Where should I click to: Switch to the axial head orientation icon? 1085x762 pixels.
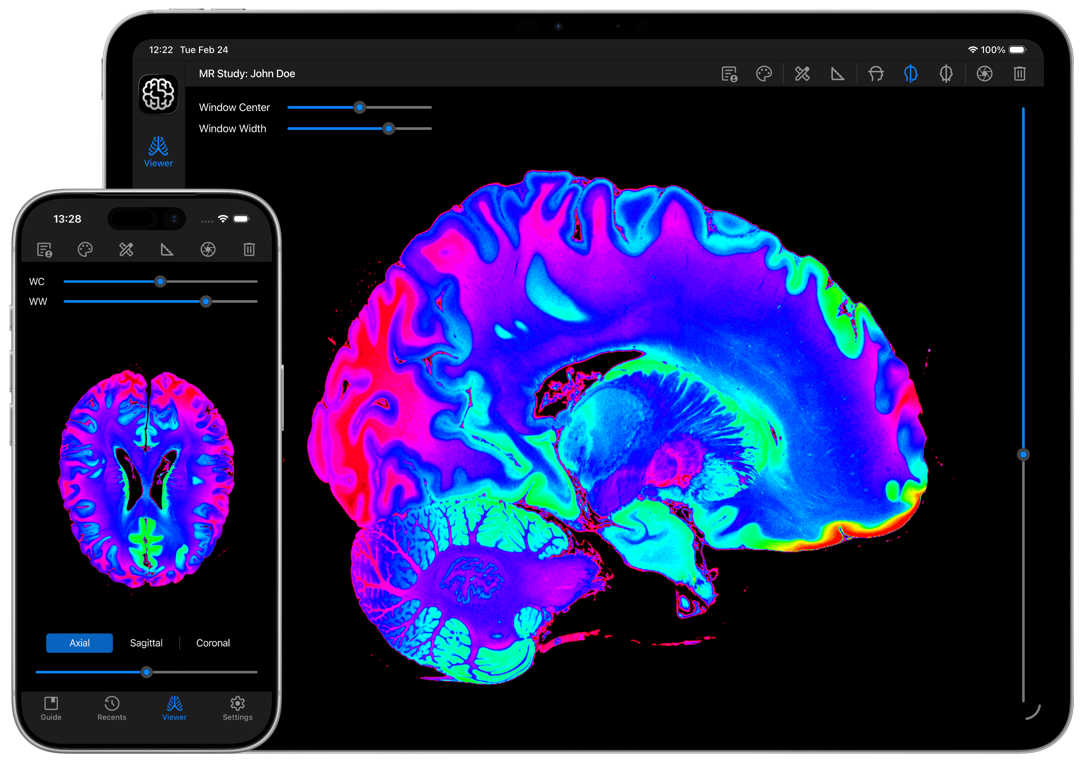876,73
